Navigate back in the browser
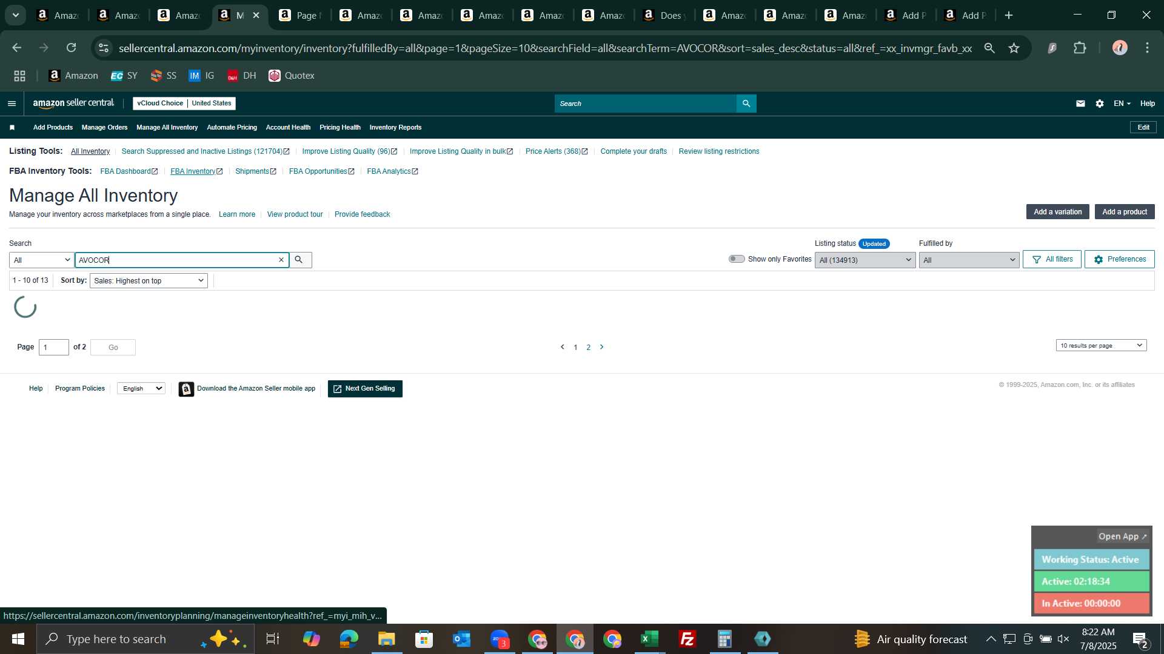The width and height of the screenshot is (1164, 654). pyautogui.click(x=17, y=48)
